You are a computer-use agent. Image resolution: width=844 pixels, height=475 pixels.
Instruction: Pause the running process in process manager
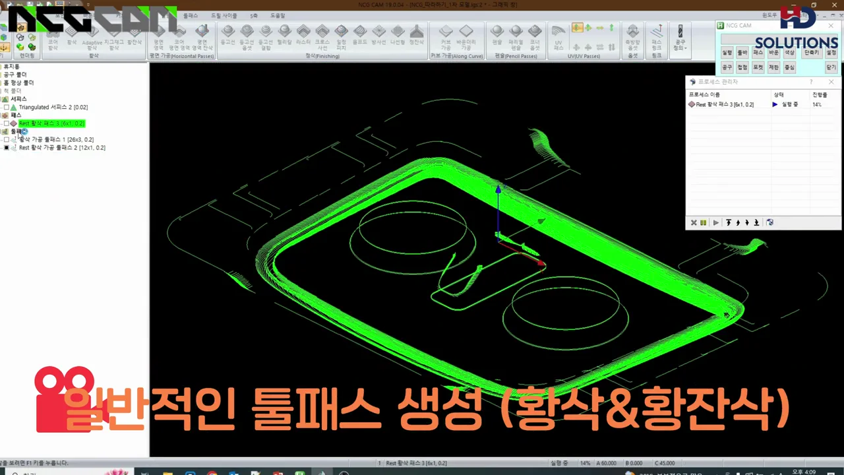click(x=704, y=222)
